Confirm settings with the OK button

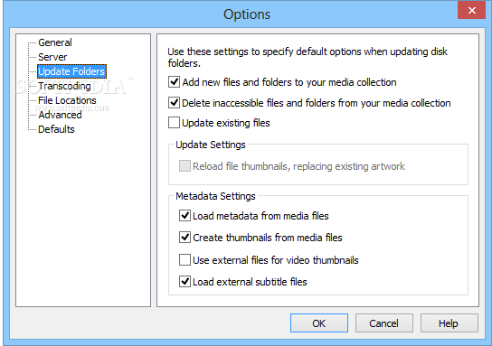(318, 323)
